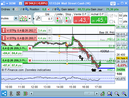Open the DOW chart type icon
The width and height of the screenshot is (129, 98).
(3, 3)
